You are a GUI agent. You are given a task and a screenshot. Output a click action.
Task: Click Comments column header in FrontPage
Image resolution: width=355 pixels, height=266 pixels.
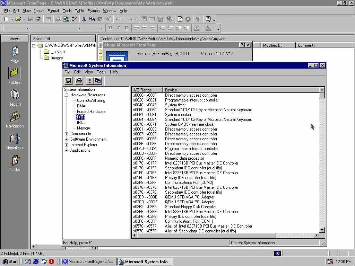[324, 45]
